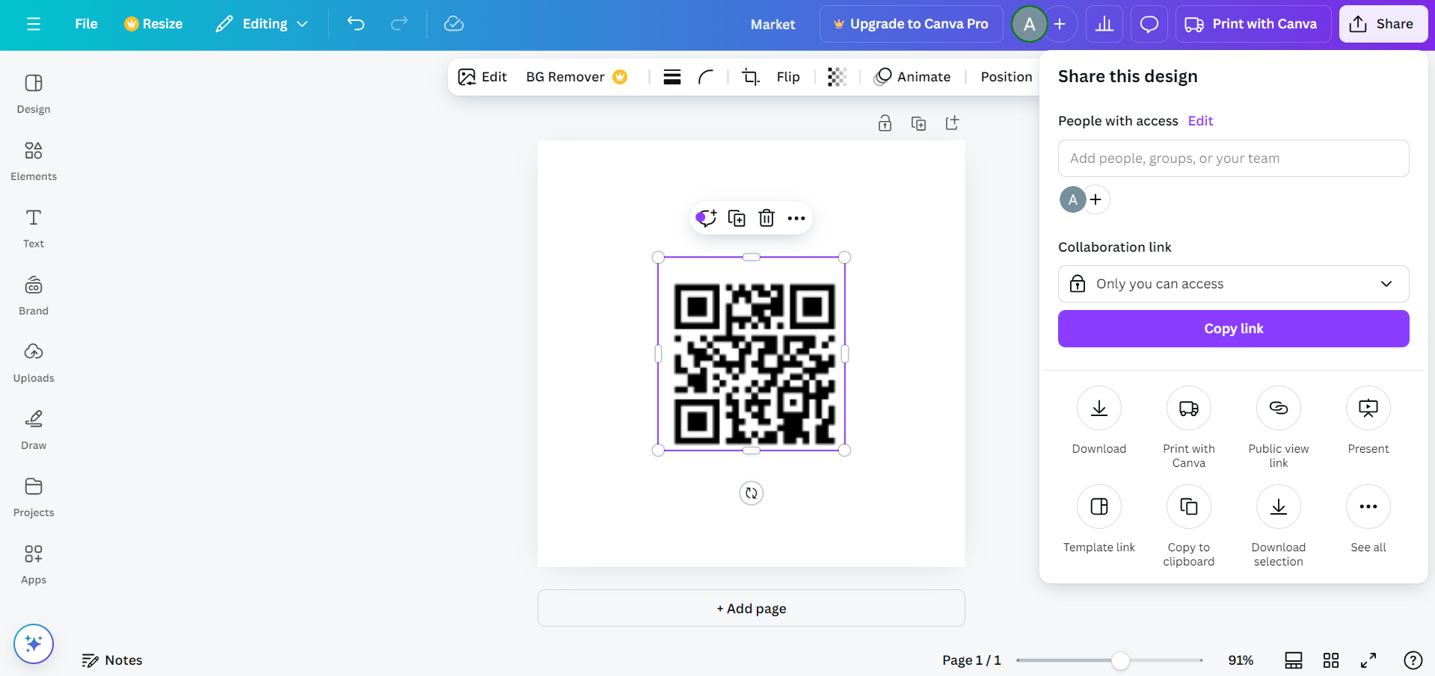Click Animate in the toolbar
The height and width of the screenshot is (676, 1435).
tap(912, 77)
